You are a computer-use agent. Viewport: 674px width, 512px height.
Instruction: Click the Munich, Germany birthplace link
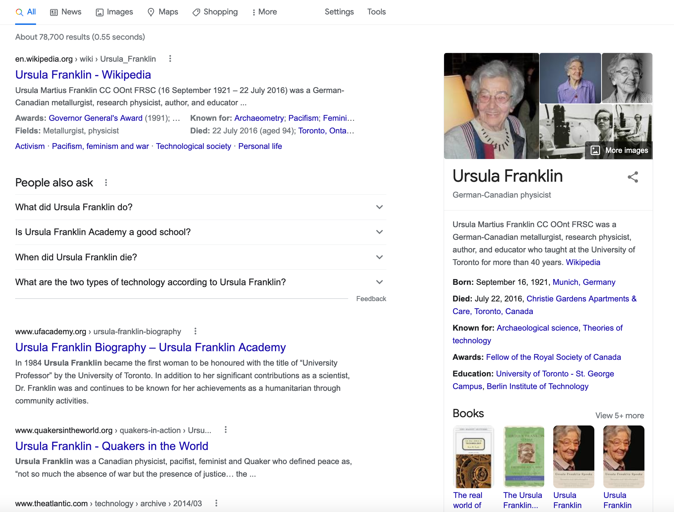pyautogui.click(x=584, y=282)
